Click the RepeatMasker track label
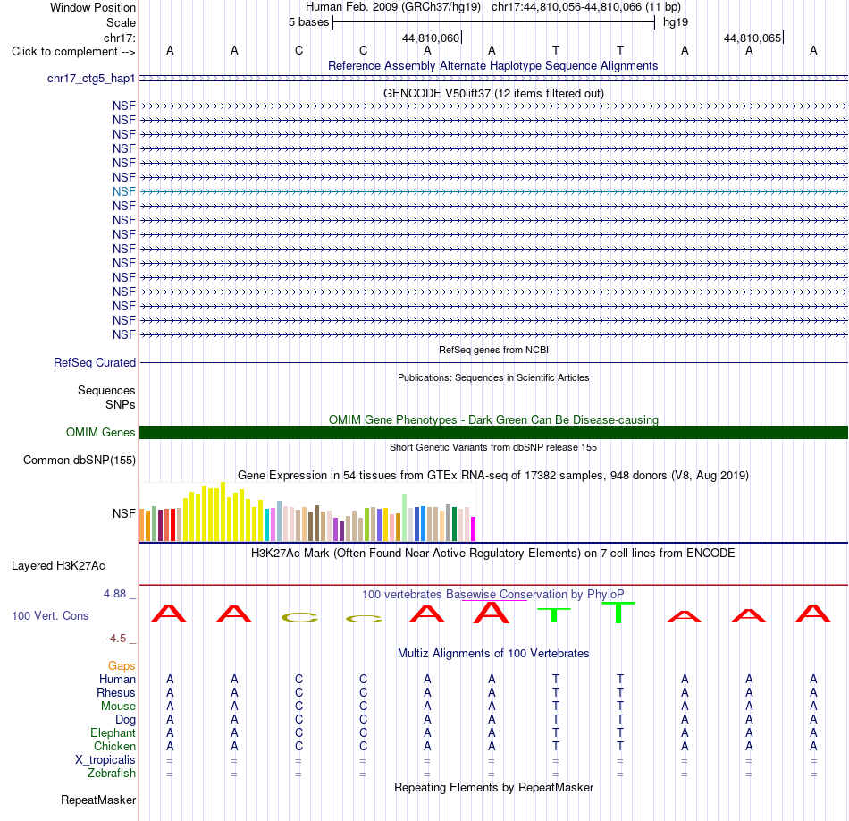849x821 pixels. point(98,800)
